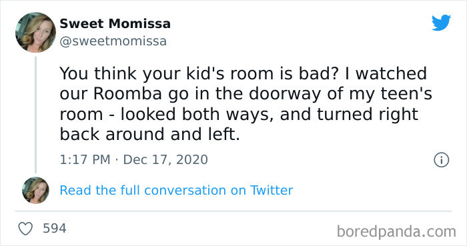Click the 1:17 PM Dec 17, 2020 timestamp

(x=133, y=160)
